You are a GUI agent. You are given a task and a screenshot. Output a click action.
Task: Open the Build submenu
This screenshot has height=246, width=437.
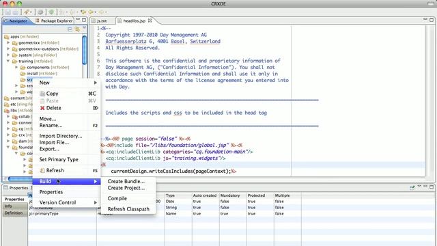(67, 181)
